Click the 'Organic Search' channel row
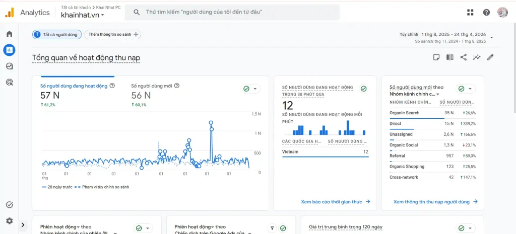 432,113
